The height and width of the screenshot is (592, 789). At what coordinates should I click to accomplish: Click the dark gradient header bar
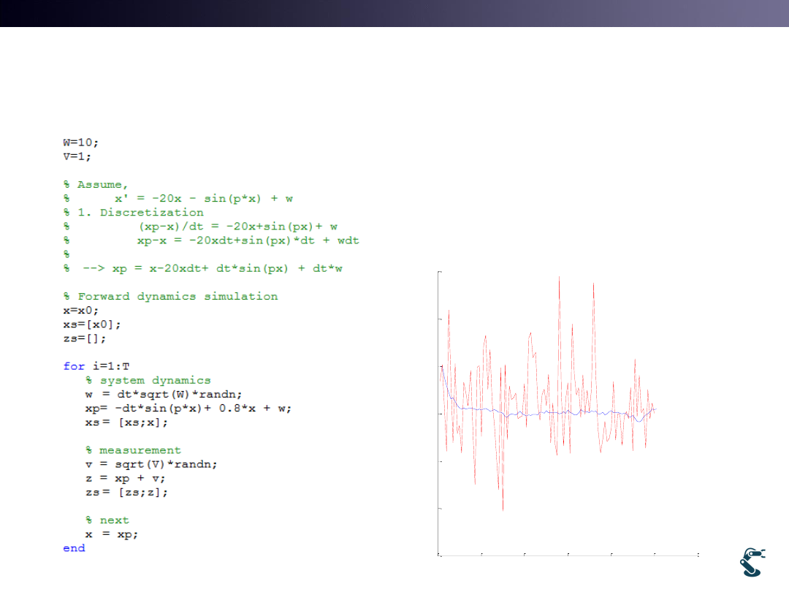coord(394,13)
